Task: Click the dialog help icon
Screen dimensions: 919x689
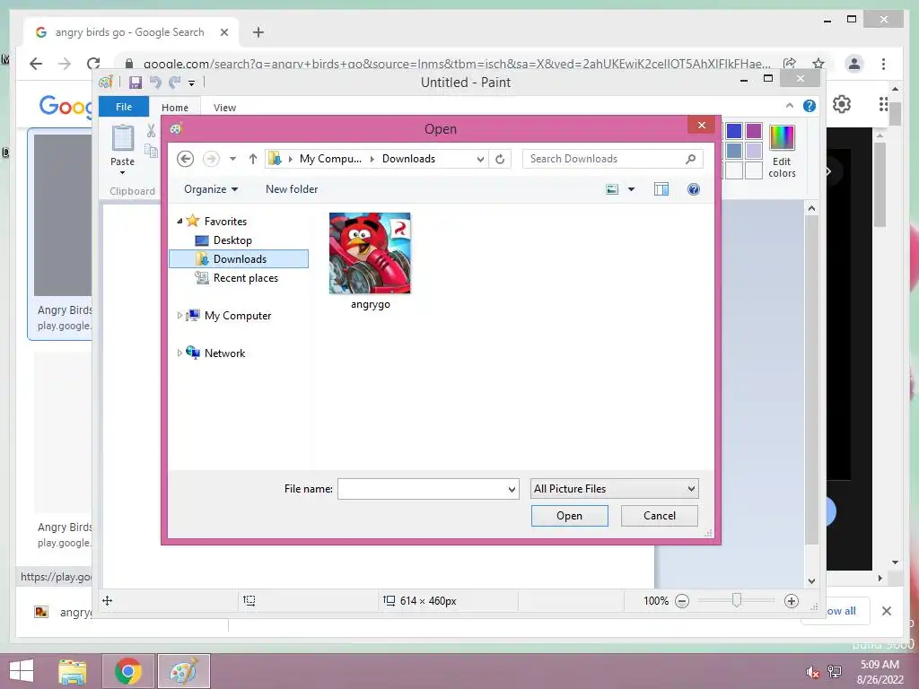Action: [x=694, y=189]
